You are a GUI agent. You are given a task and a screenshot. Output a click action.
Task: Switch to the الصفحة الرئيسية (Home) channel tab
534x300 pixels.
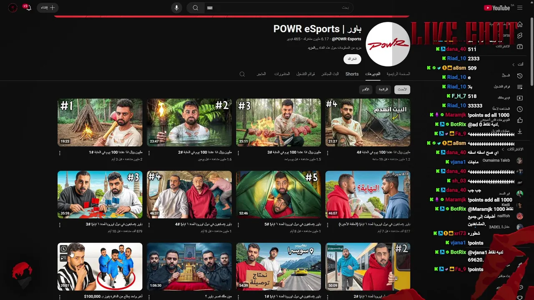[x=398, y=74]
